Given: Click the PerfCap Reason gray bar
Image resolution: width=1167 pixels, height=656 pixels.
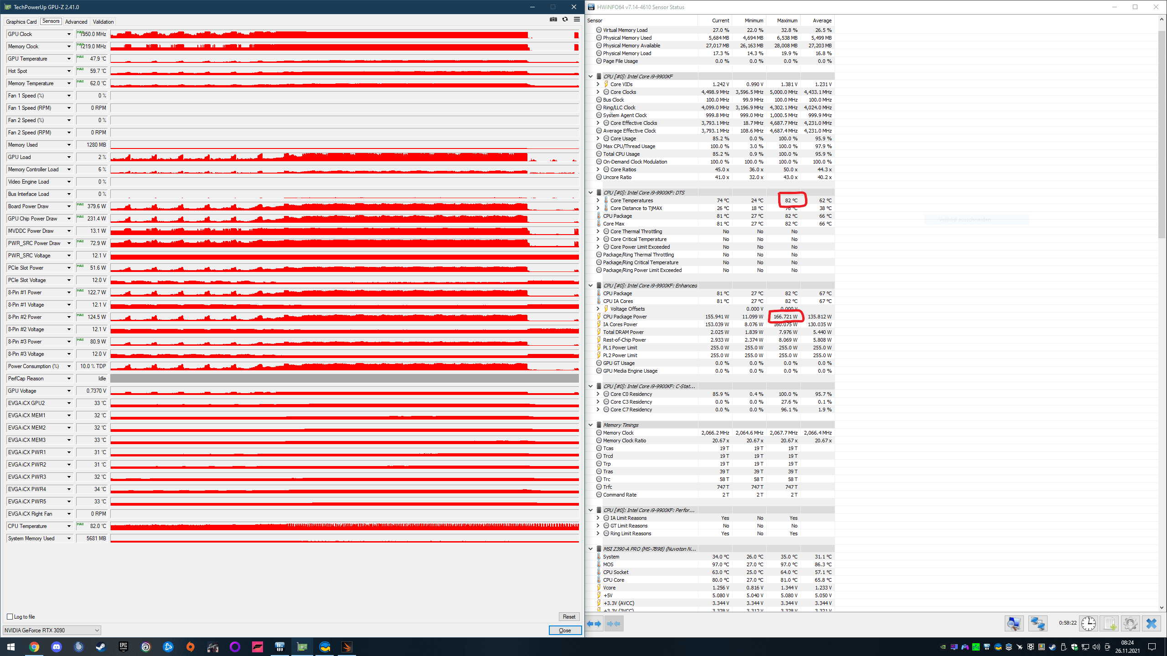Looking at the screenshot, I should tap(345, 379).
